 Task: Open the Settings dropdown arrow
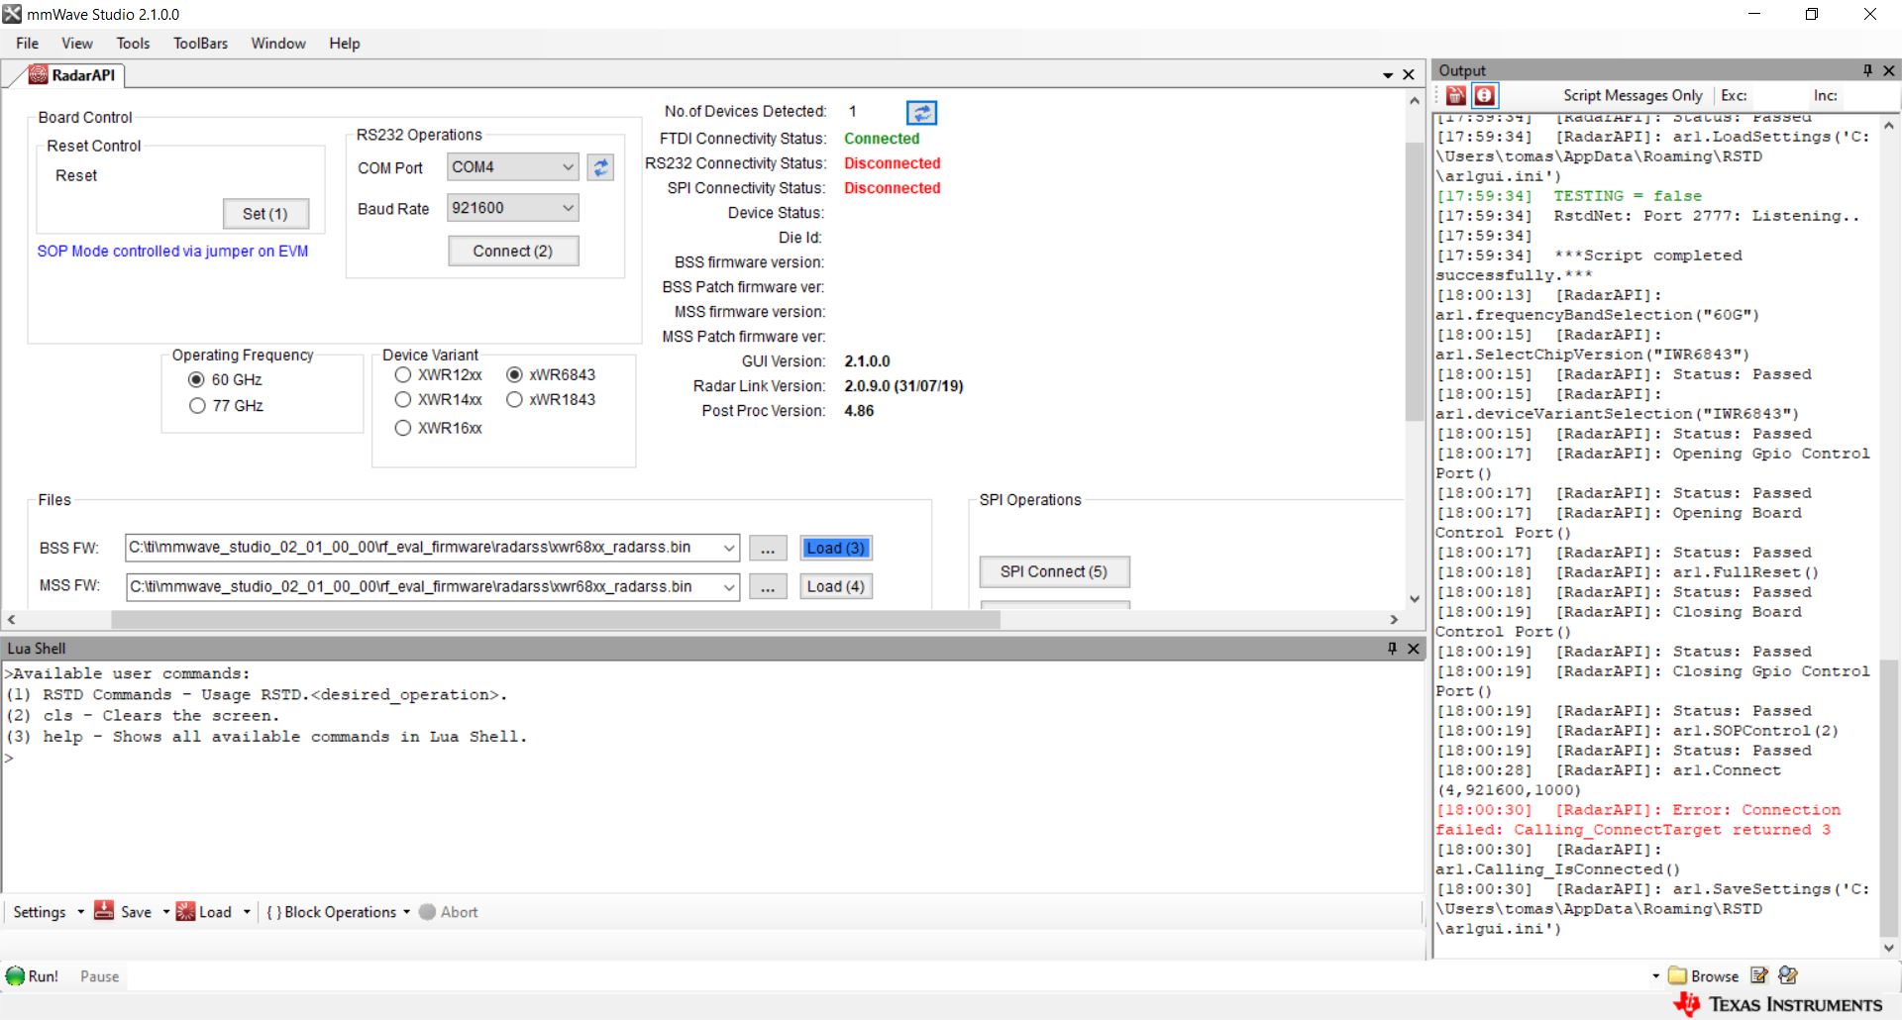coord(80,912)
